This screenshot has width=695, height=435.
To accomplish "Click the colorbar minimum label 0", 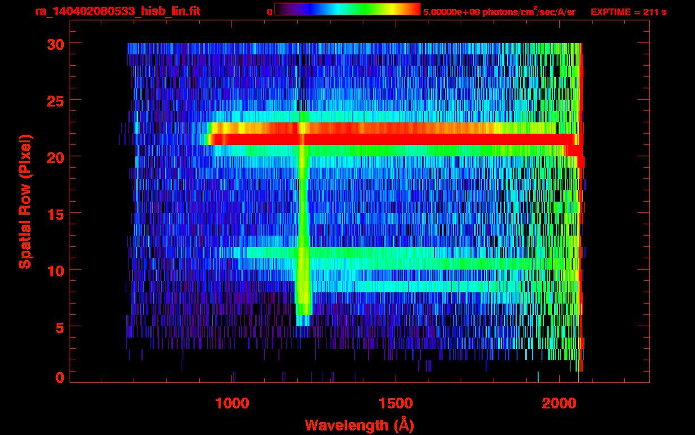I will click(269, 12).
